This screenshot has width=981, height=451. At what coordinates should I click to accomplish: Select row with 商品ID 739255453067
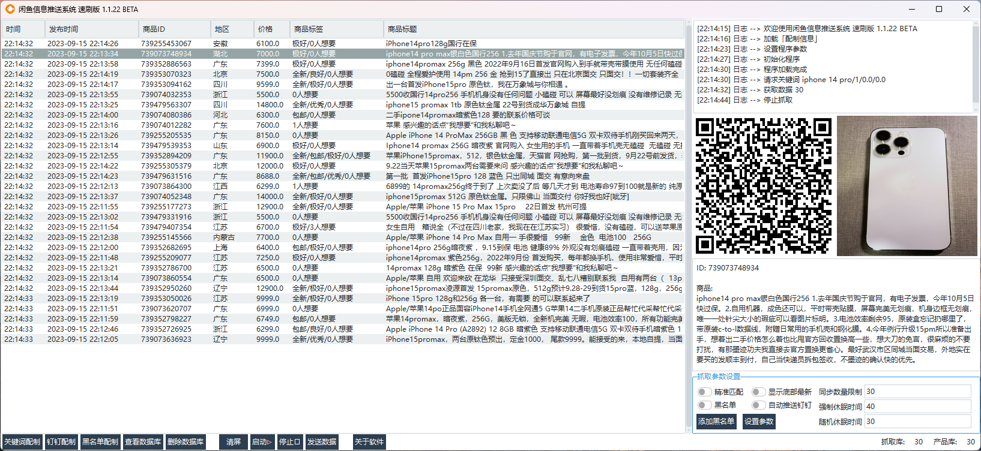click(343, 44)
